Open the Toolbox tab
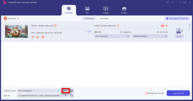The height and width of the screenshot is (101, 193). pos(124,10)
